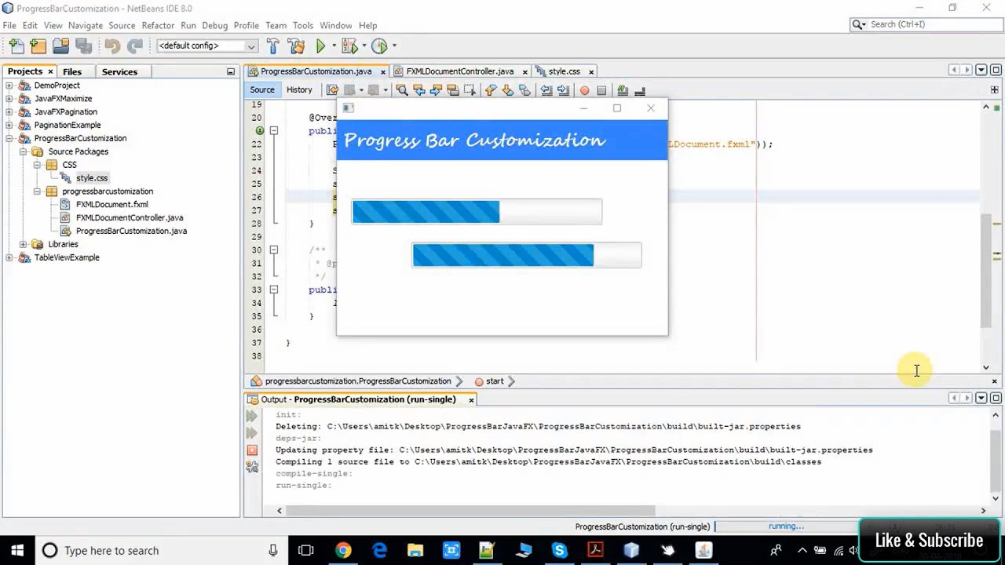1005x565 pixels.
Task: Expand the TableViewExample project node
Action: coord(9,257)
